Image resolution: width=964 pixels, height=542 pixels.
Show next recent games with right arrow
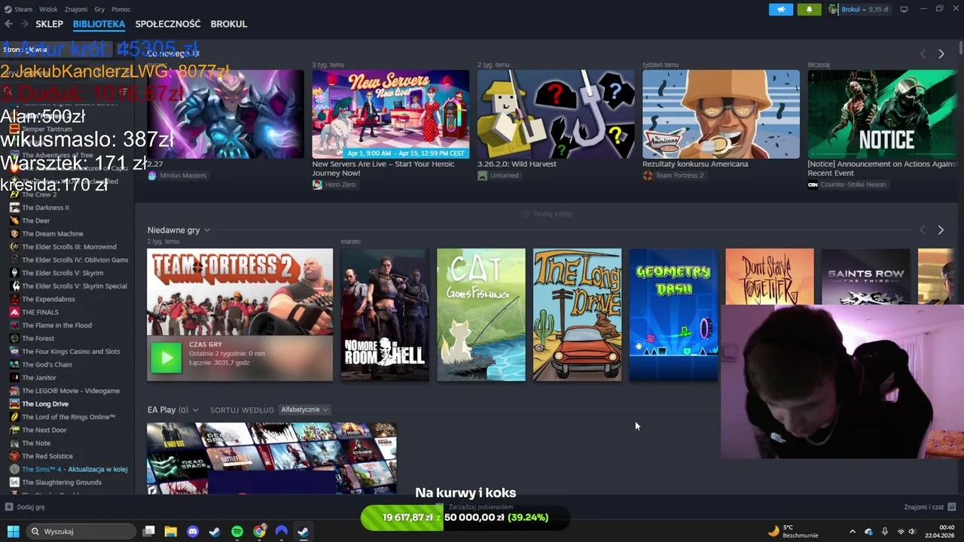pyautogui.click(x=941, y=230)
